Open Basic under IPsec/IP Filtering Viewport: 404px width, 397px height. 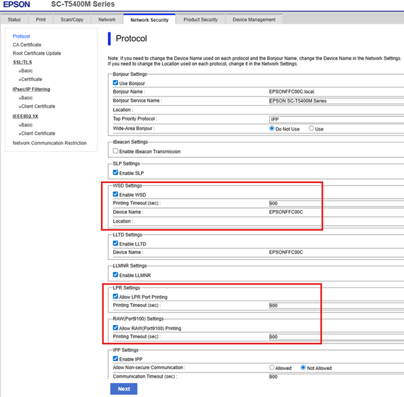pos(26,98)
